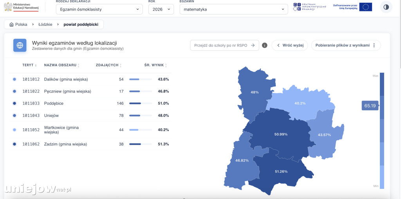The width and height of the screenshot is (401, 199).
Task: Click the 65.19 legend value marker
Action: pyautogui.click(x=370, y=106)
